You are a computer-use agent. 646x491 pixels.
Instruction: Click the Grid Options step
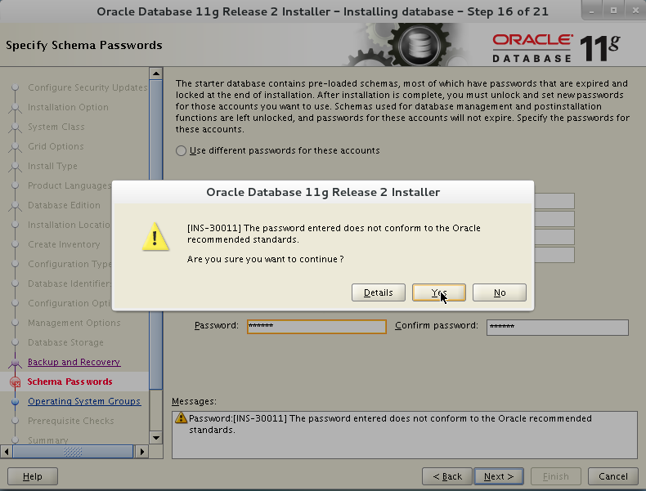click(56, 146)
